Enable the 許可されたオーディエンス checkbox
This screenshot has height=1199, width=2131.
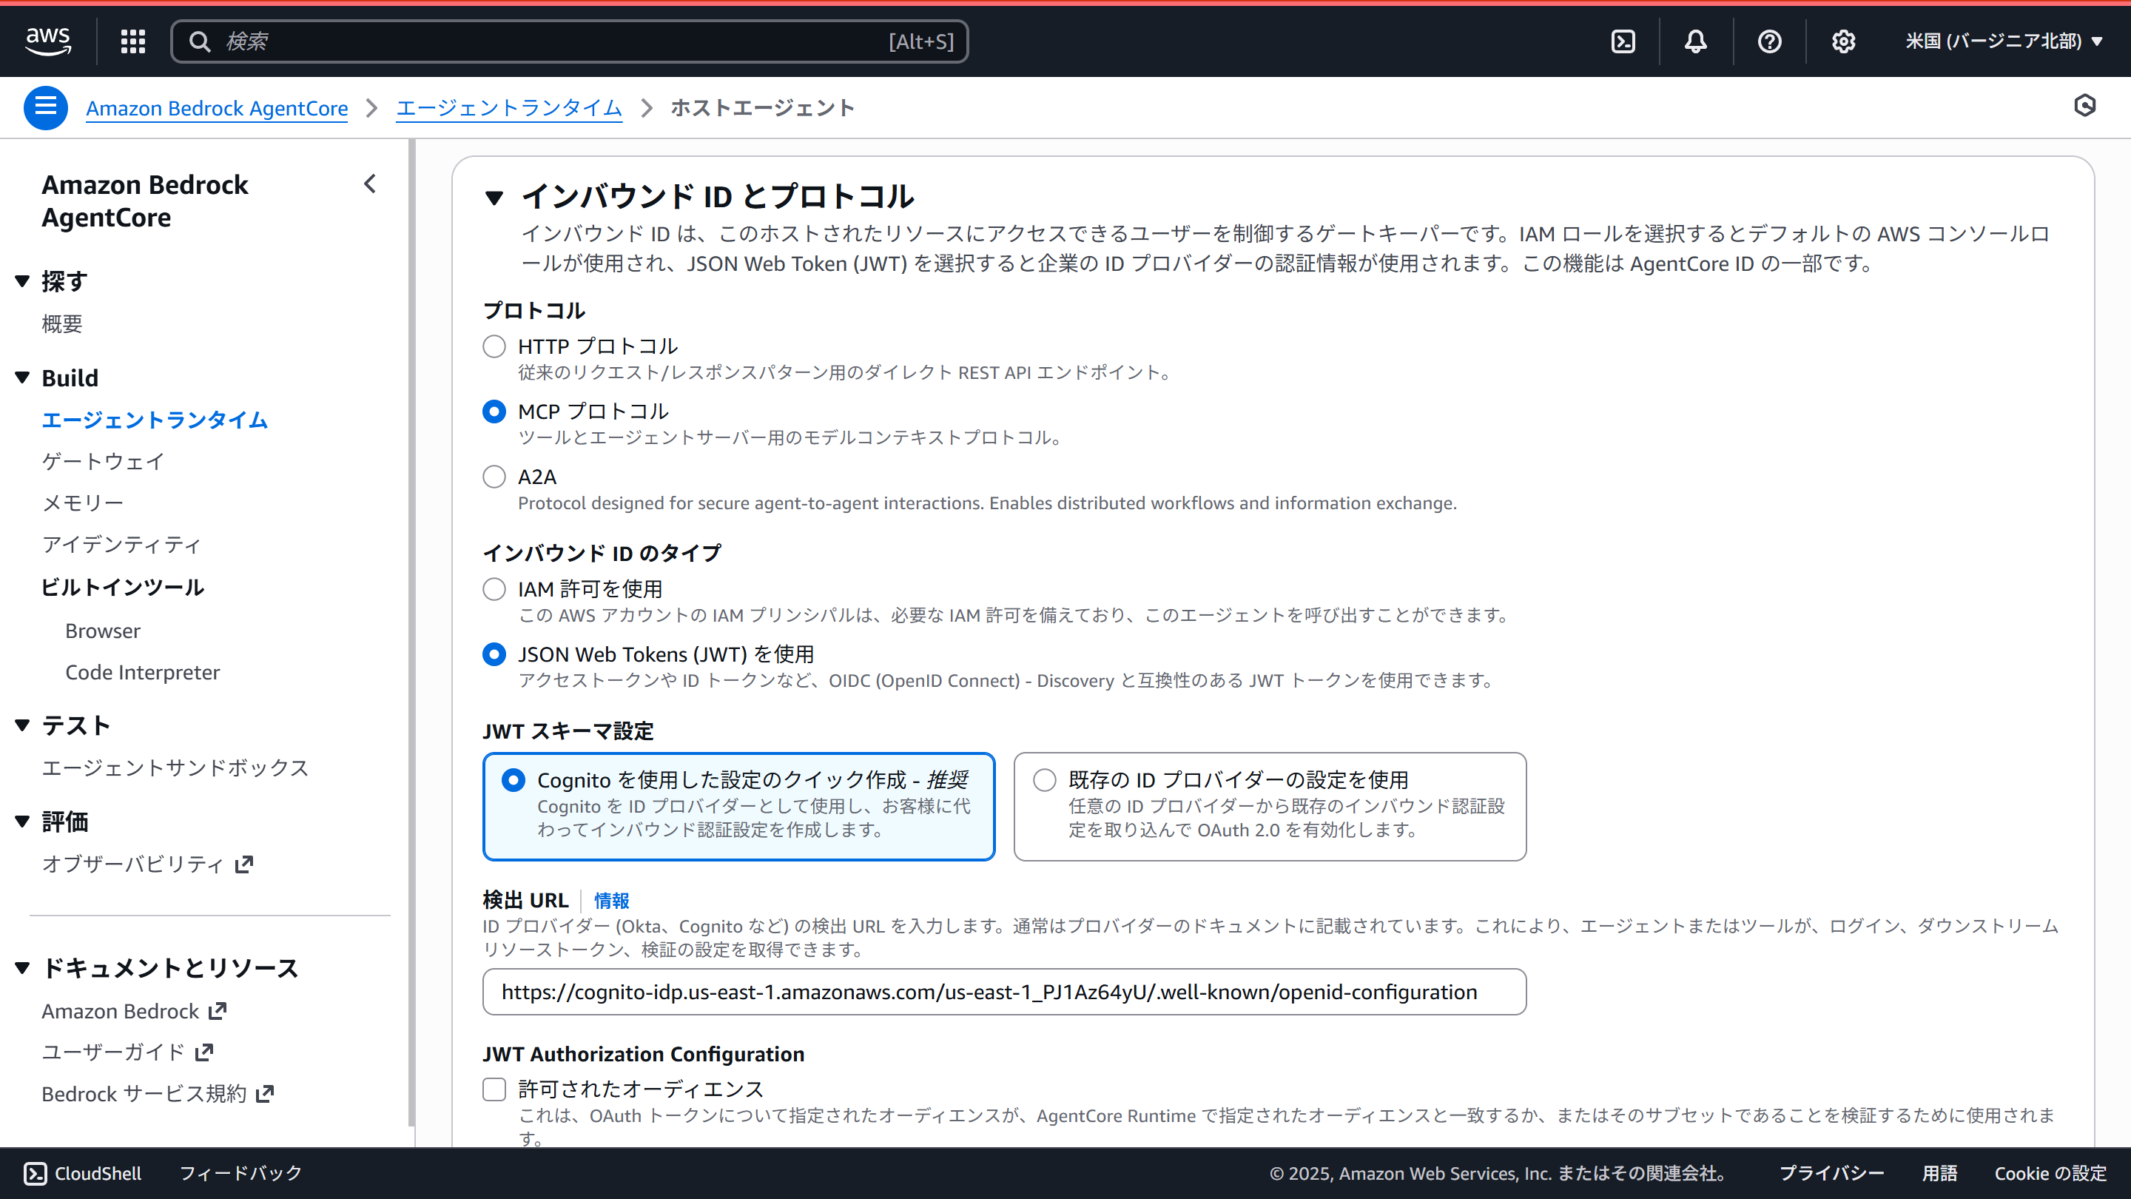[x=494, y=1089]
